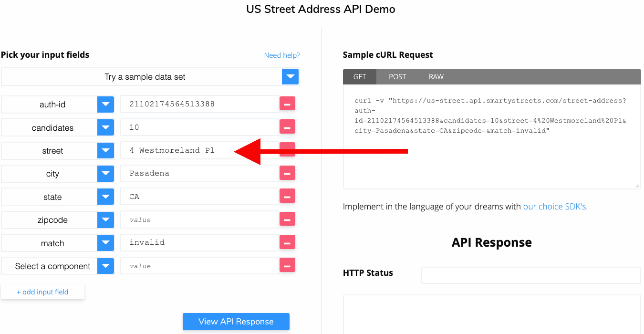This screenshot has width=644, height=334.
Task: Remove the city input field
Action: [x=288, y=173]
